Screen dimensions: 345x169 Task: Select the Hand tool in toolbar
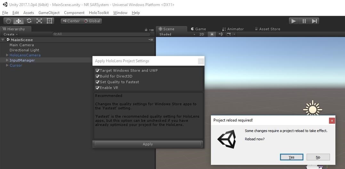coord(8,21)
